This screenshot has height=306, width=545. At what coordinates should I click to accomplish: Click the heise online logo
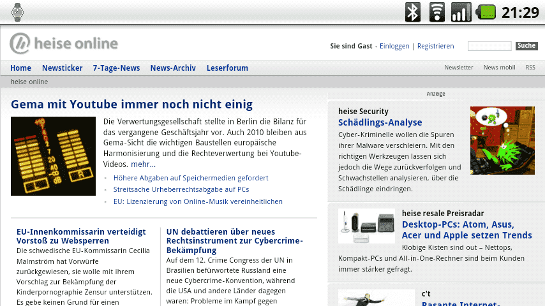[x=64, y=43]
